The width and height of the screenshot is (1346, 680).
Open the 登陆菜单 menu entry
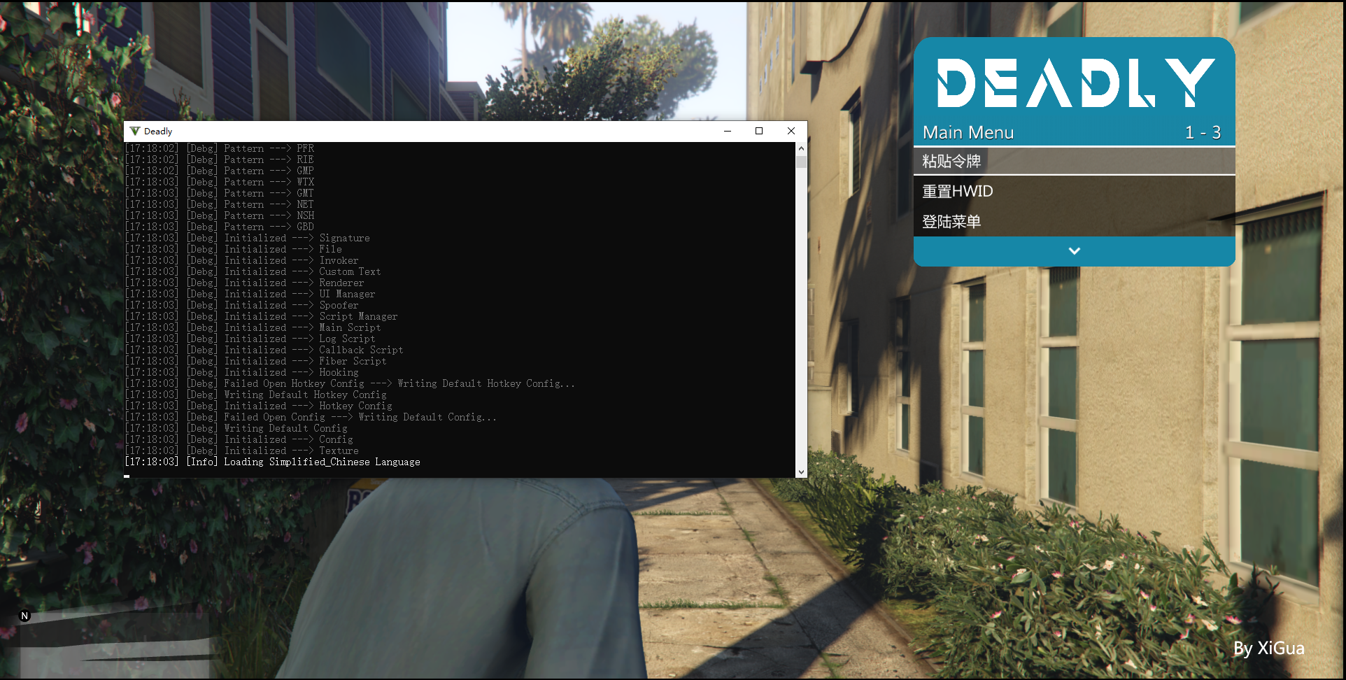point(1074,221)
